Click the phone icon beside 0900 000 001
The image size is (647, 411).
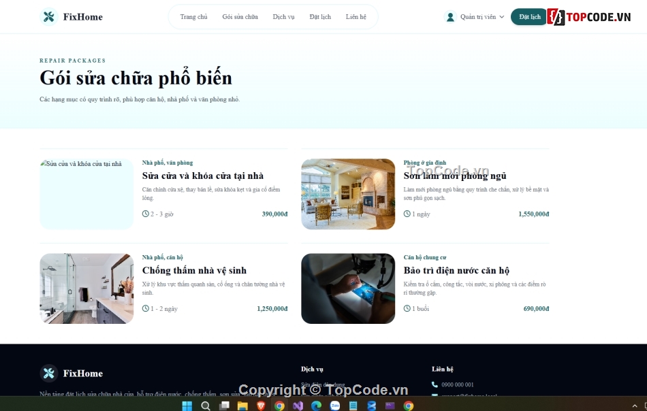pyautogui.click(x=435, y=384)
